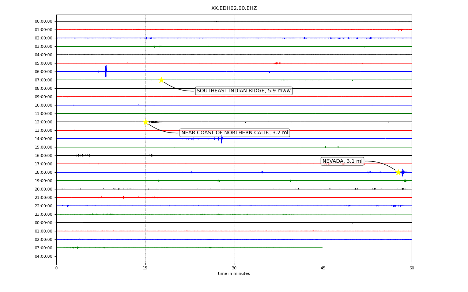Click the Southeast Indian Ridge event star marker
The image size is (468, 292).
(x=161, y=80)
